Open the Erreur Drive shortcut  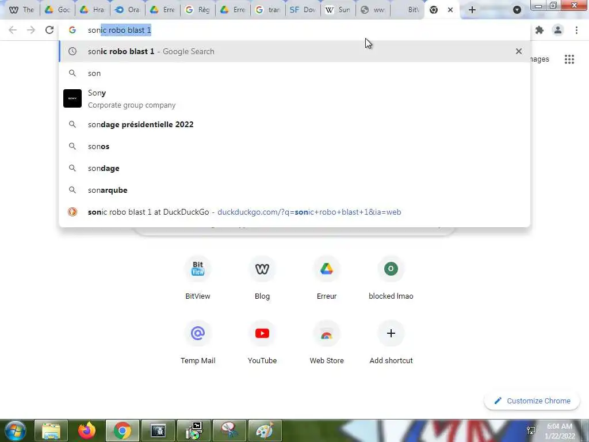pyautogui.click(x=327, y=277)
